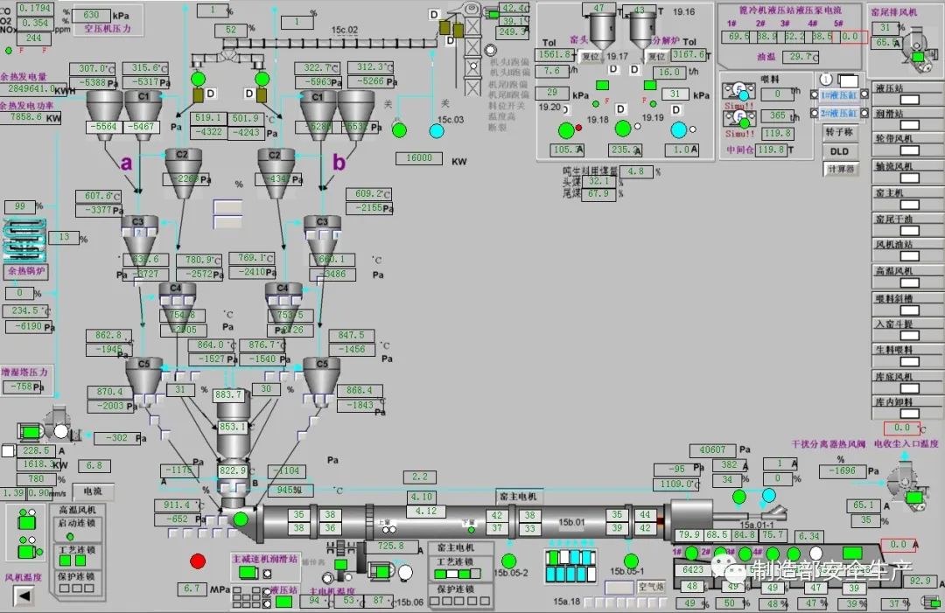Open the 库内卸料 sidebar group
The width and height of the screenshot is (945, 613).
tap(907, 408)
